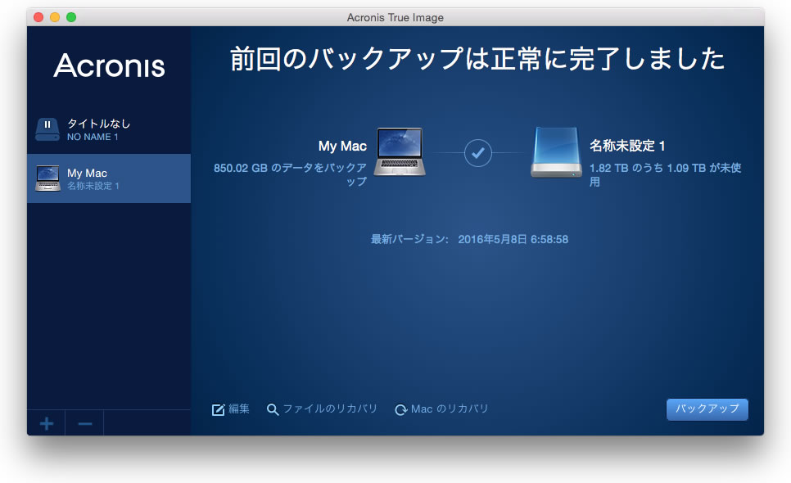Click the external drive destination icon
Viewport: 791px width, 483px height.
point(556,151)
